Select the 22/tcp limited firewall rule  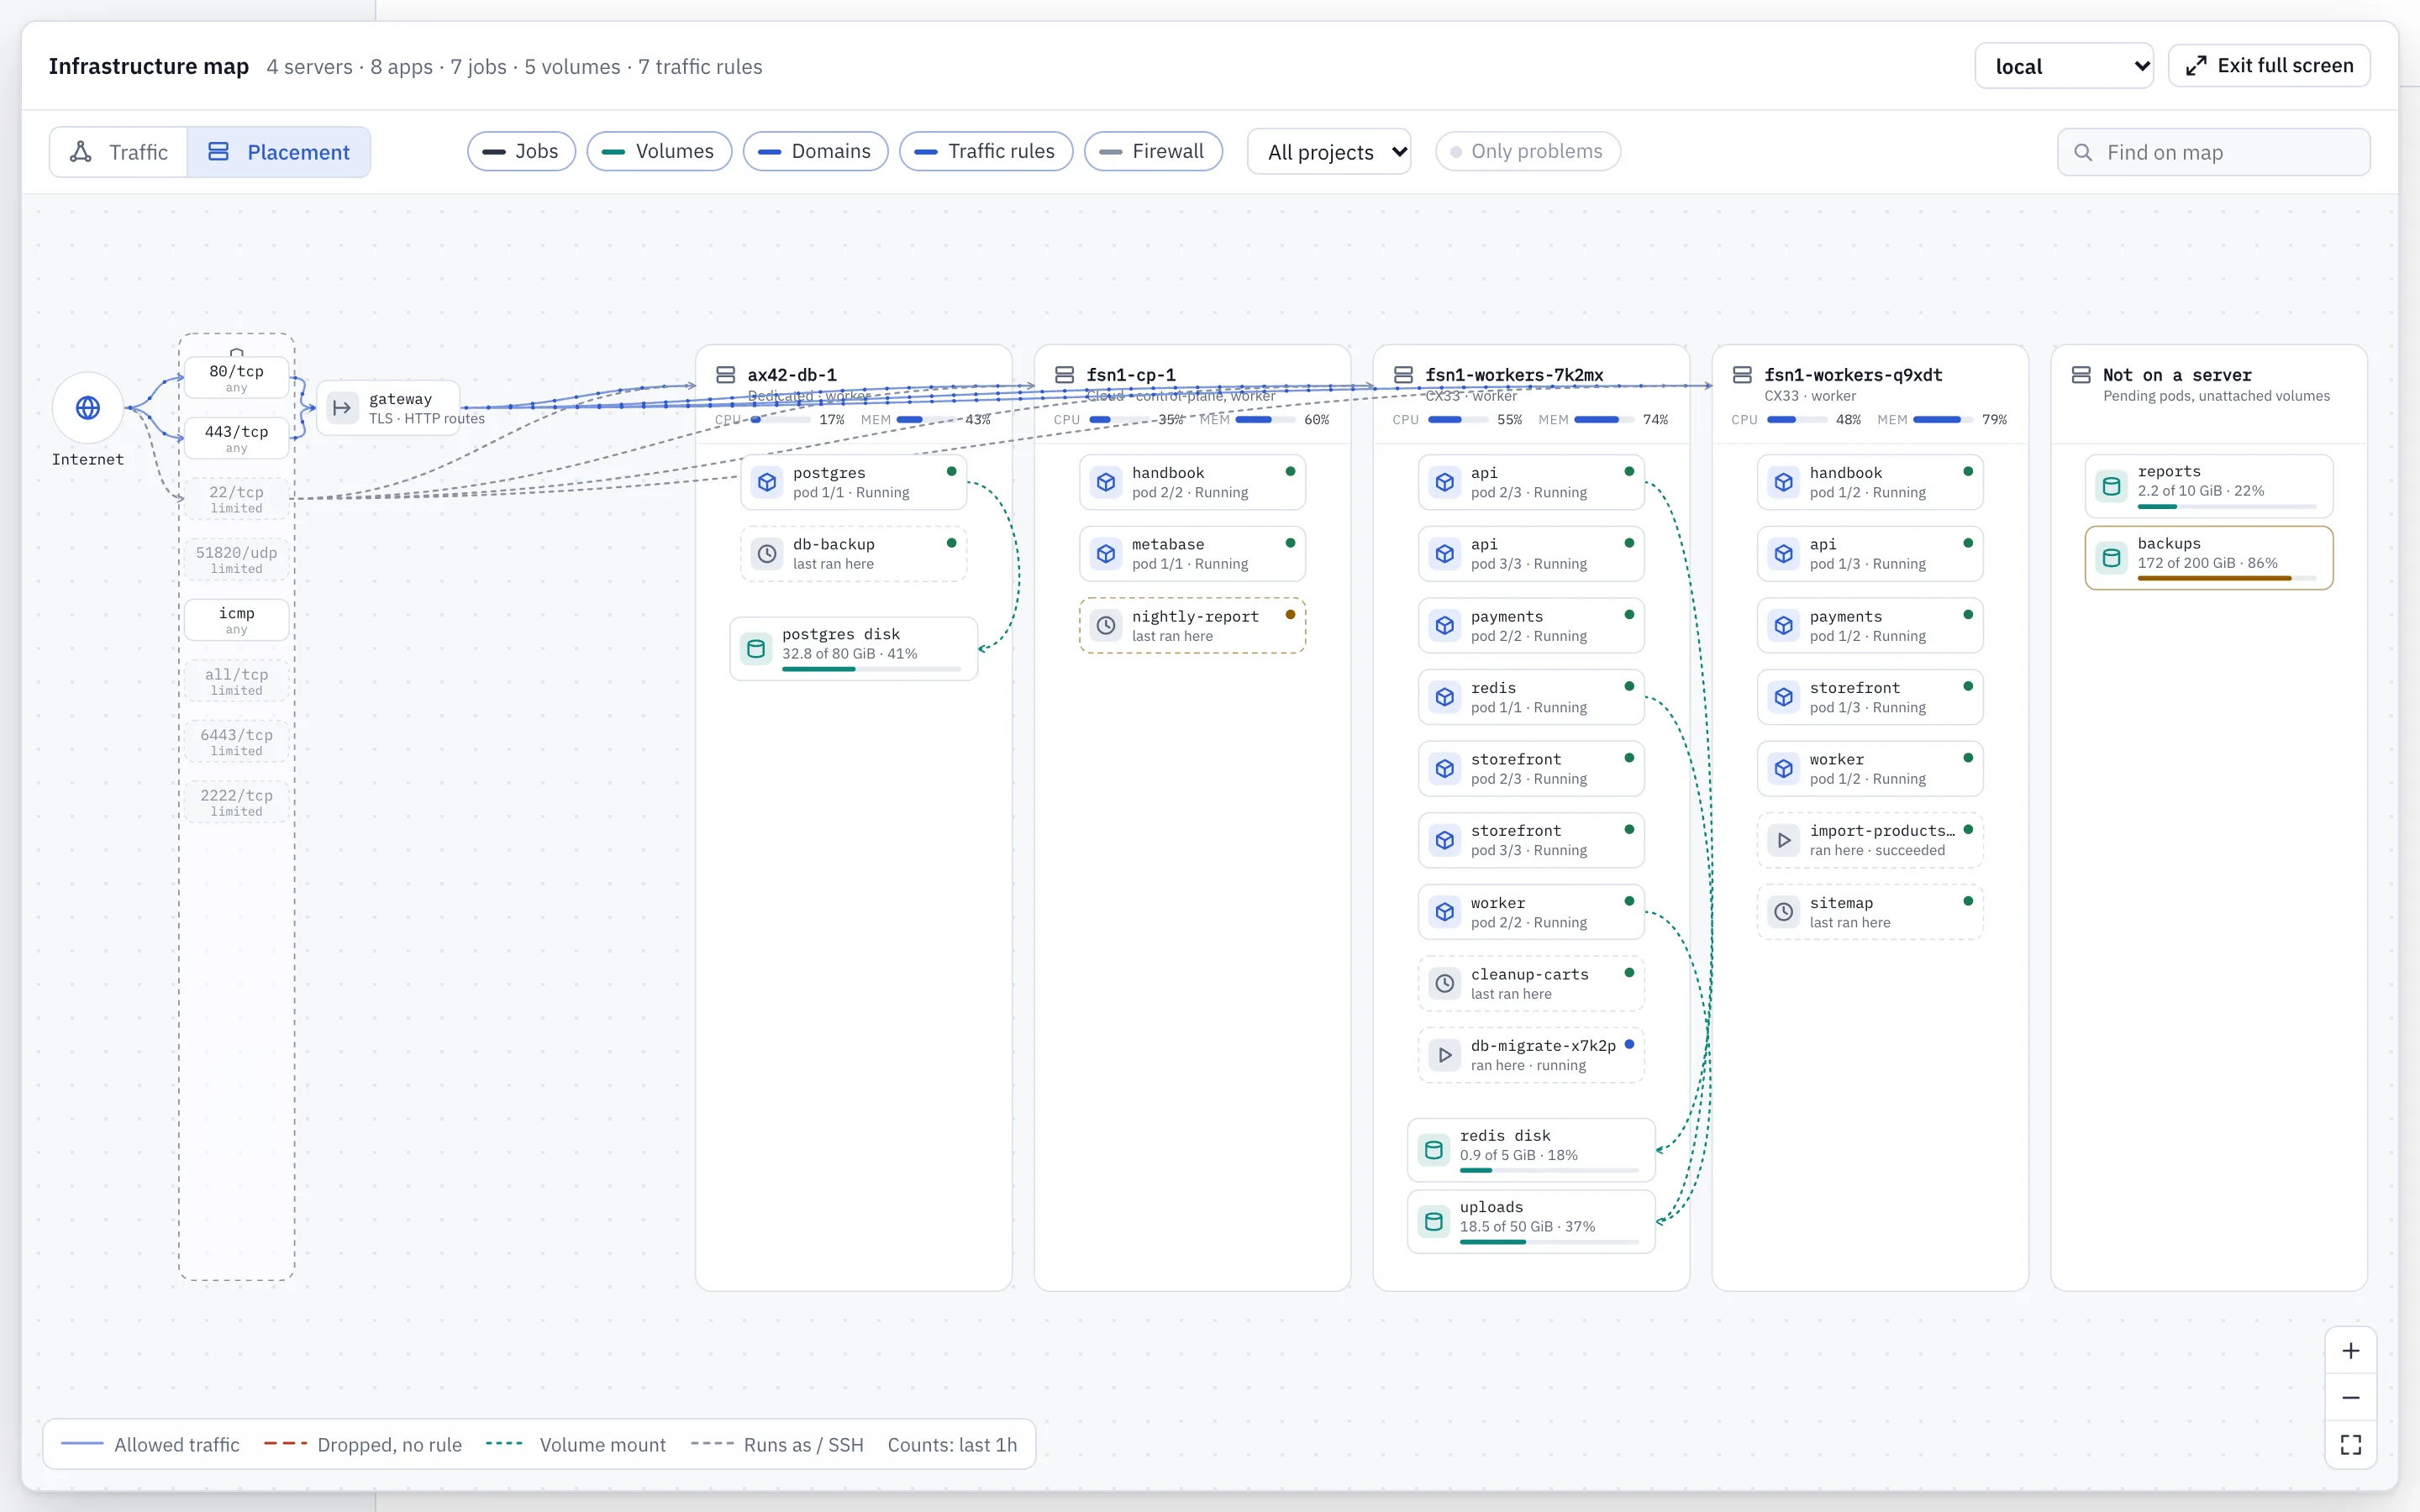(237, 498)
